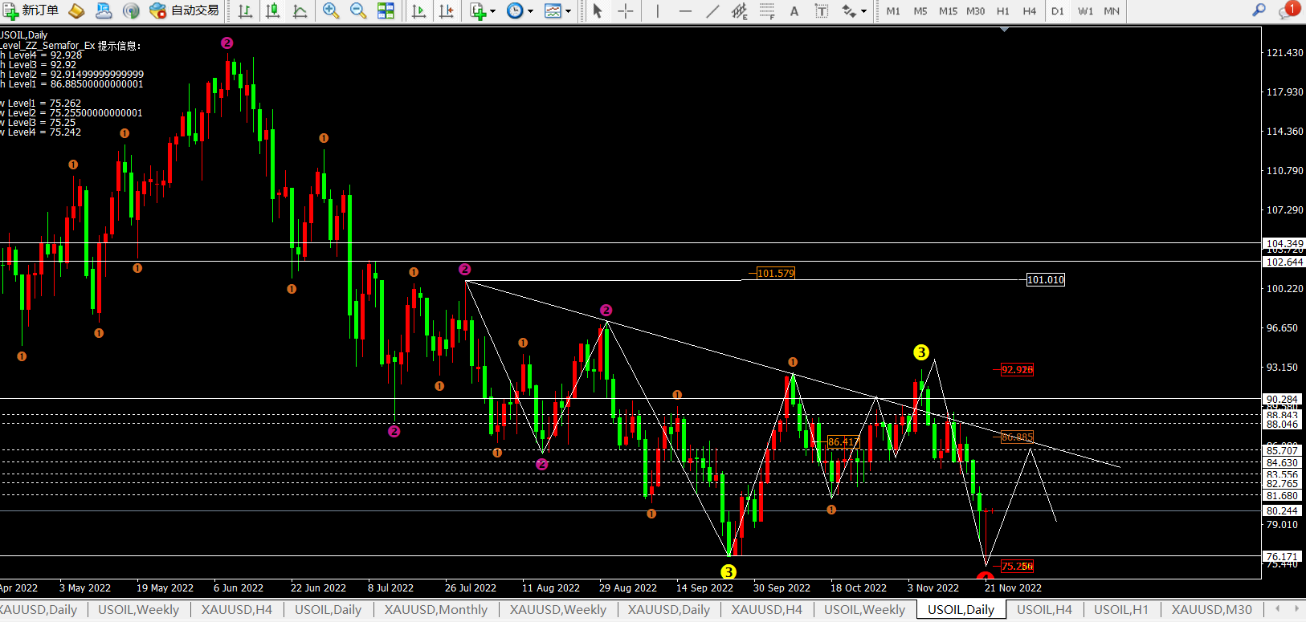
Task: Select the 101.010 white price label
Action: (x=1046, y=280)
